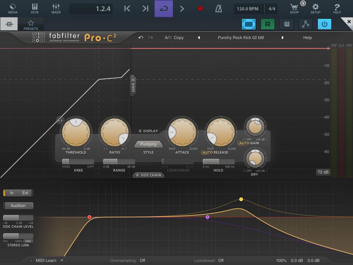Screen dimensions: 353x265
Task: Open the Media browser icon
Action: tap(13, 9)
